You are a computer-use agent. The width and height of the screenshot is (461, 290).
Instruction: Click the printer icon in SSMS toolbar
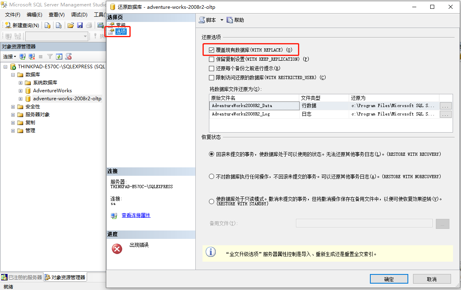(89, 25)
